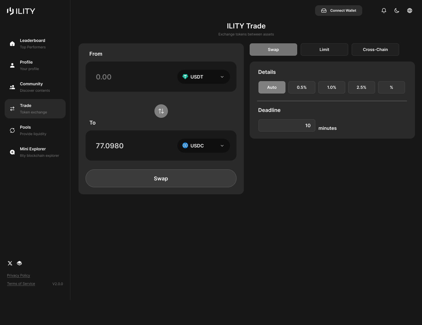Click the notification bell icon

tap(384, 10)
